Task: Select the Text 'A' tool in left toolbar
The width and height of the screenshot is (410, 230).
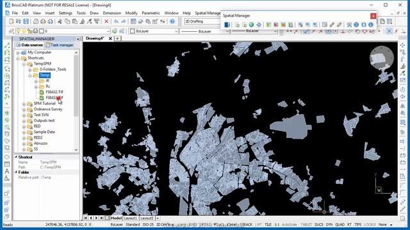Action: point(7,171)
